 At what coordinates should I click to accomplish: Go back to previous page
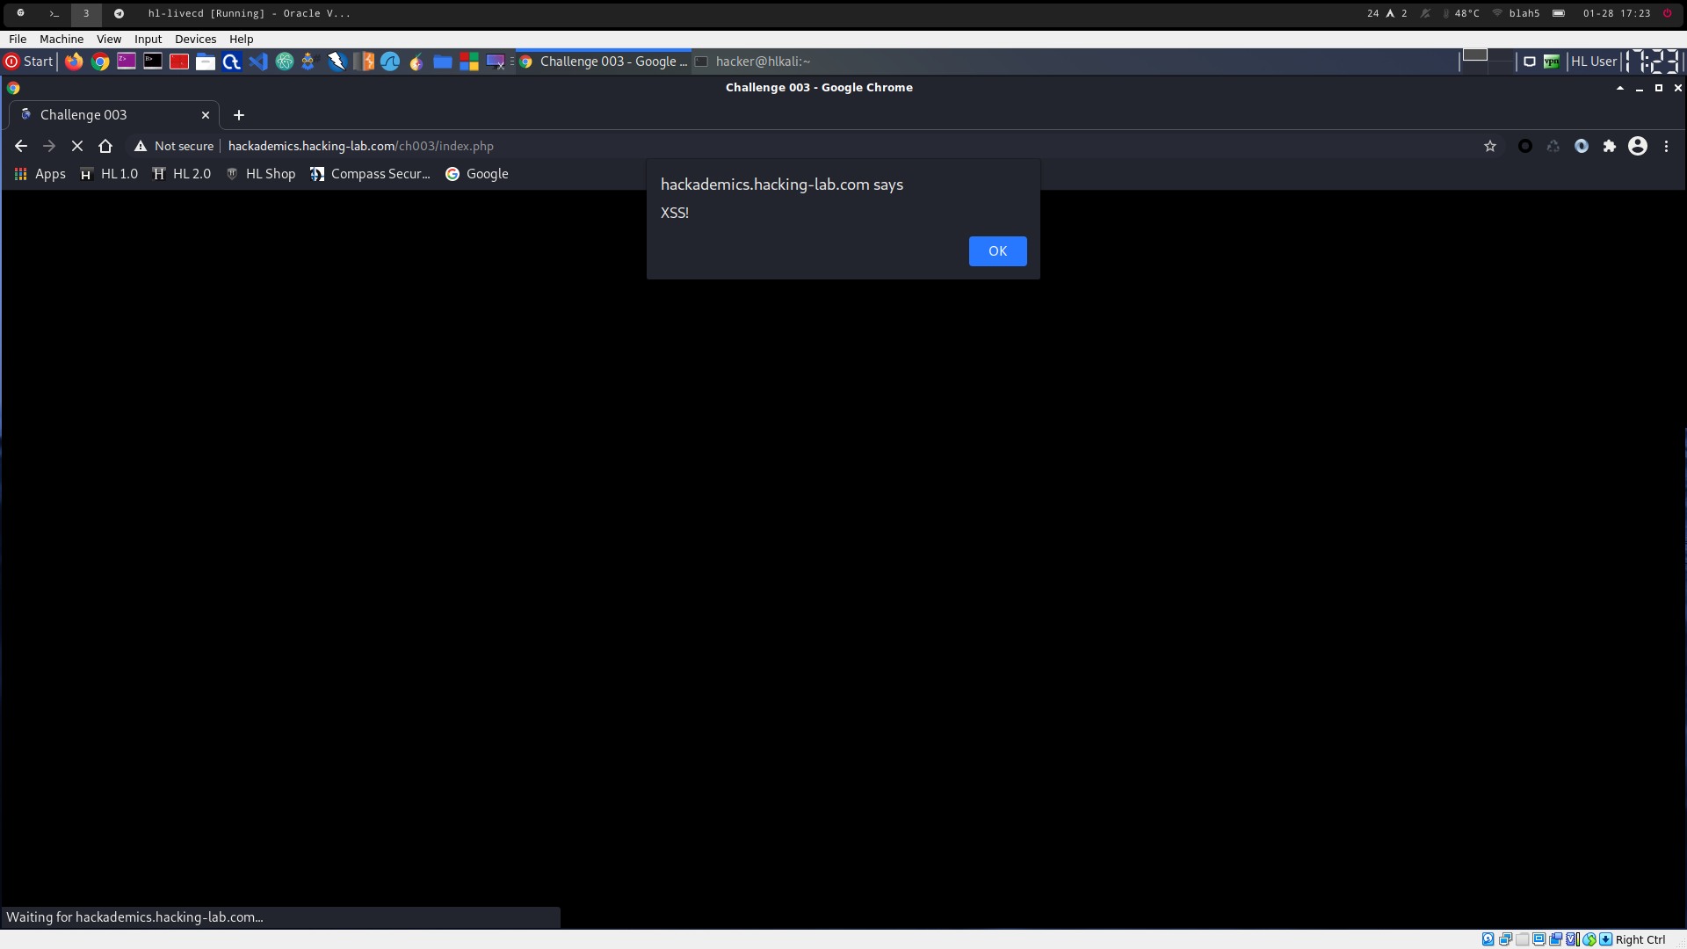point(21,146)
